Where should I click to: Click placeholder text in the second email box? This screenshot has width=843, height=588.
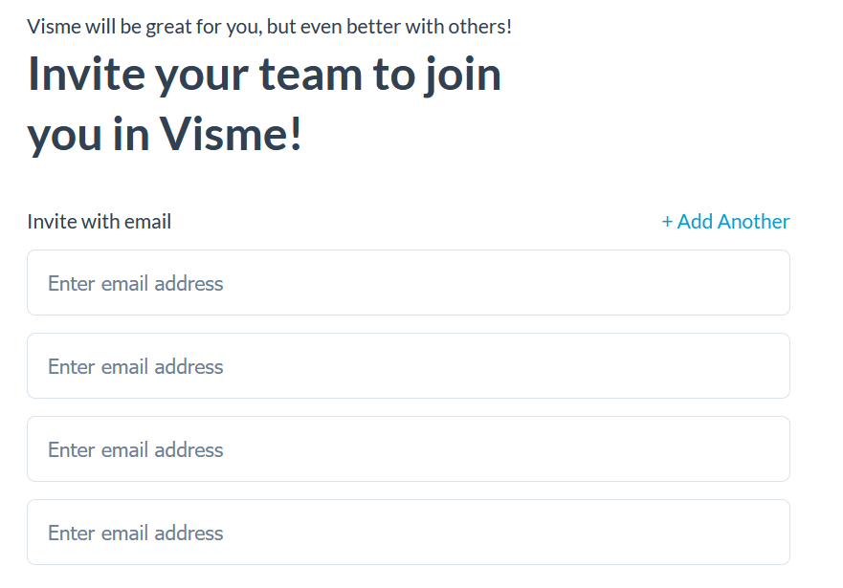pos(136,366)
